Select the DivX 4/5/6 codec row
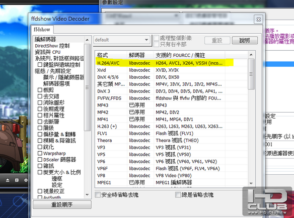The width and height of the screenshot is (294, 218). (x=172, y=77)
